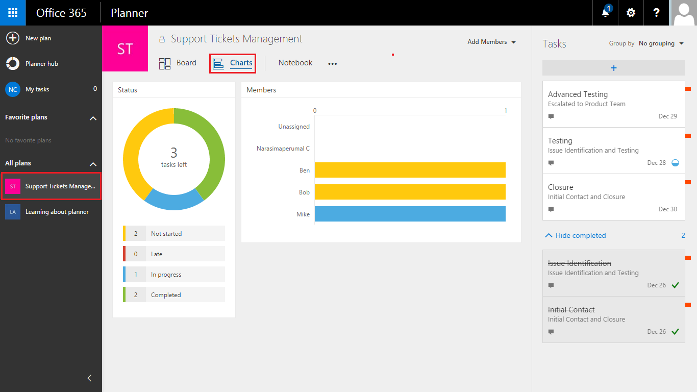Click comment icon on Initial Contact task
The image size is (697, 392).
[x=551, y=332]
